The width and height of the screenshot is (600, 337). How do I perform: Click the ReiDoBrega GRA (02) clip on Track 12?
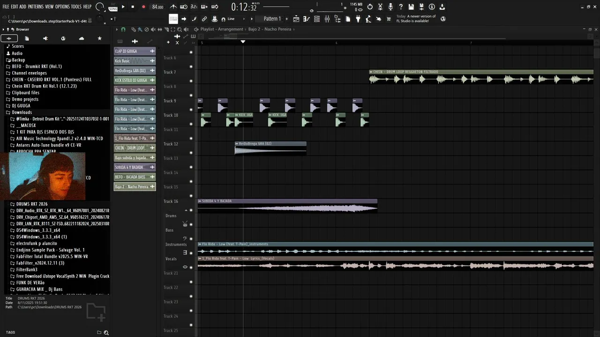pos(270,148)
